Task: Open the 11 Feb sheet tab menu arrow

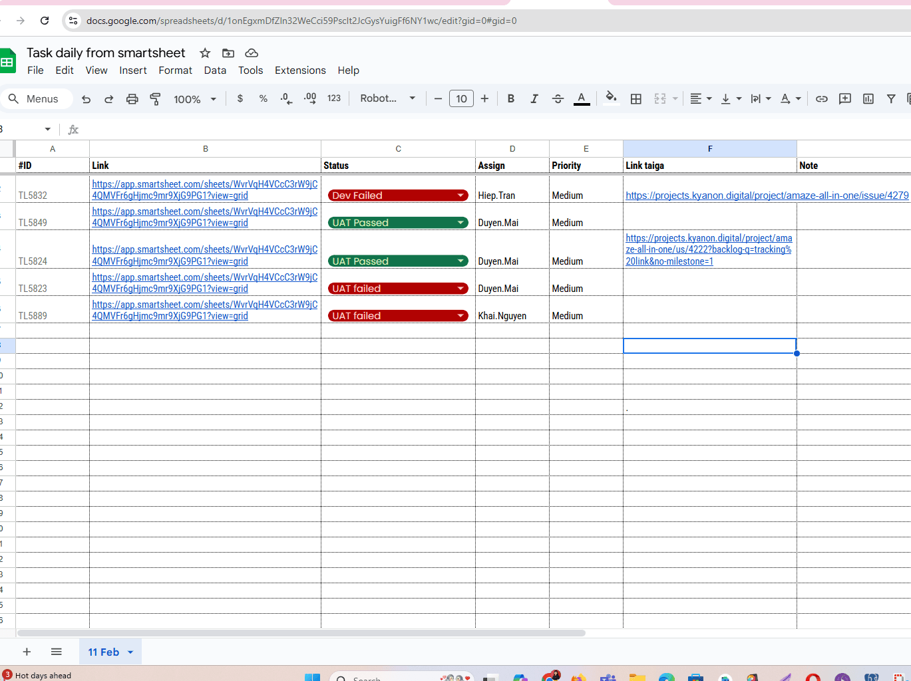Action: click(130, 652)
